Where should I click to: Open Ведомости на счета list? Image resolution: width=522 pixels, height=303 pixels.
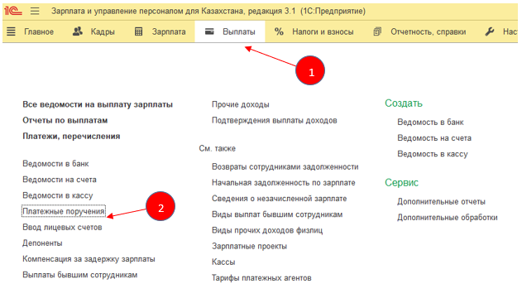click(x=60, y=180)
